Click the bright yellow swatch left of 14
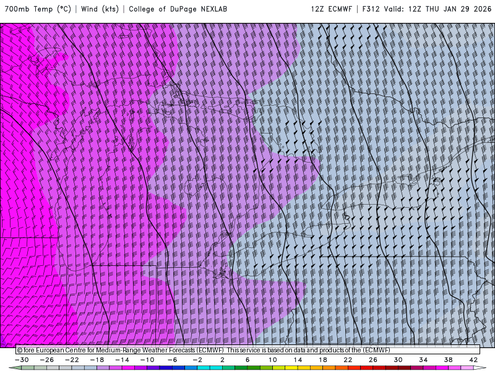This screenshot has width=495, height=371. (x=291, y=368)
